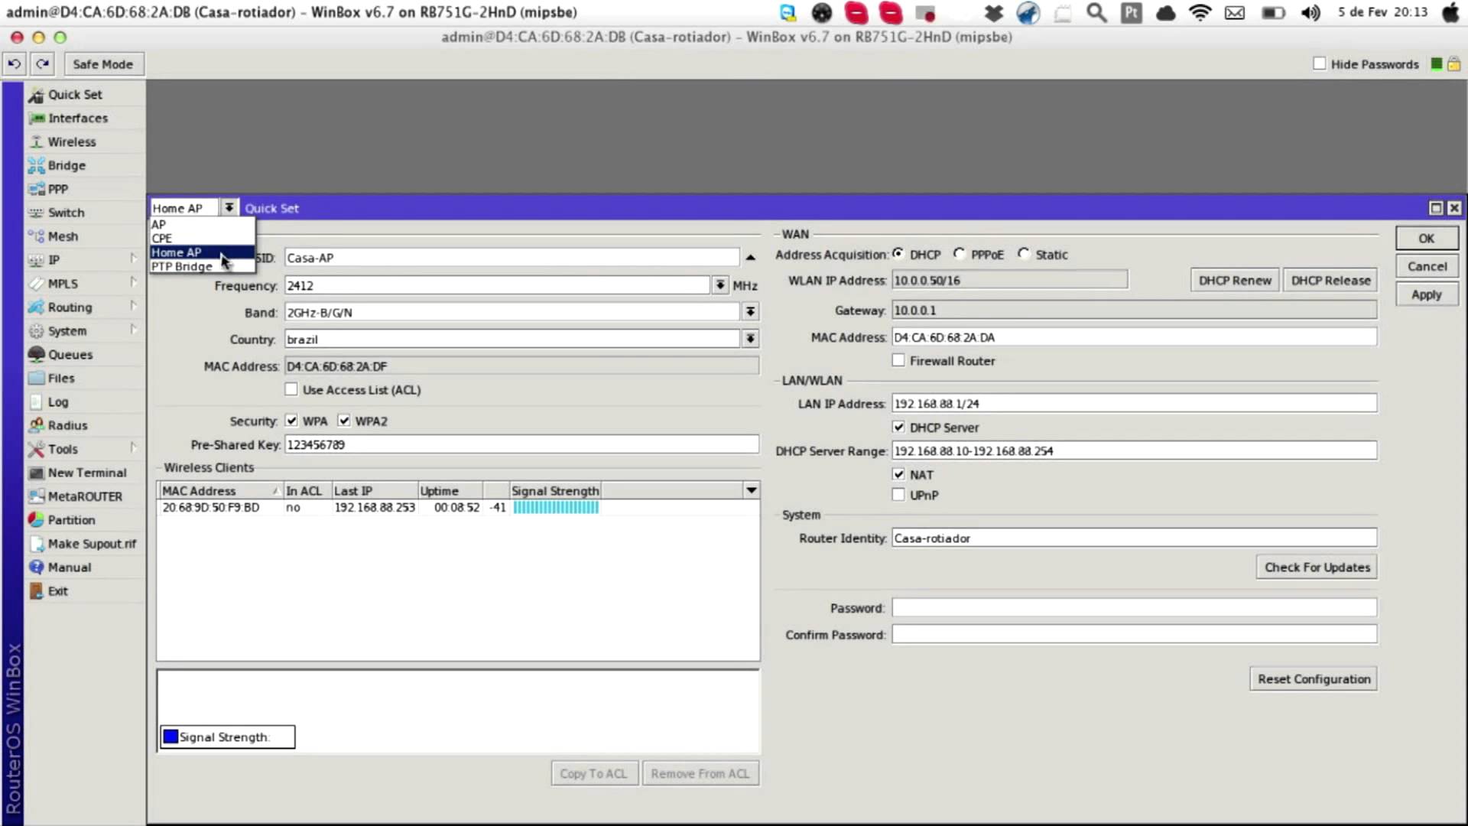Image resolution: width=1468 pixels, height=826 pixels.
Task: Click Reset Configuration button
Action: [x=1314, y=679]
